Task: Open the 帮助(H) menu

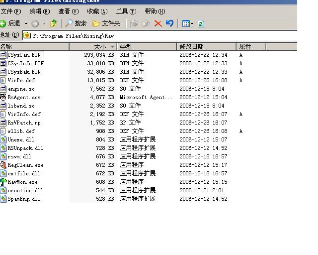Action: click(155, 11)
